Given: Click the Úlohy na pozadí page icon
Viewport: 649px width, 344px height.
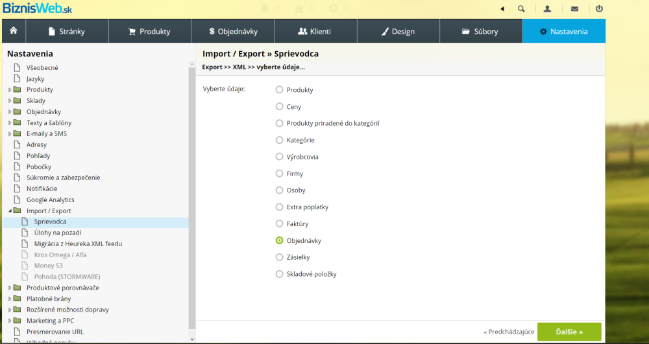Looking at the screenshot, I should tap(25, 233).
